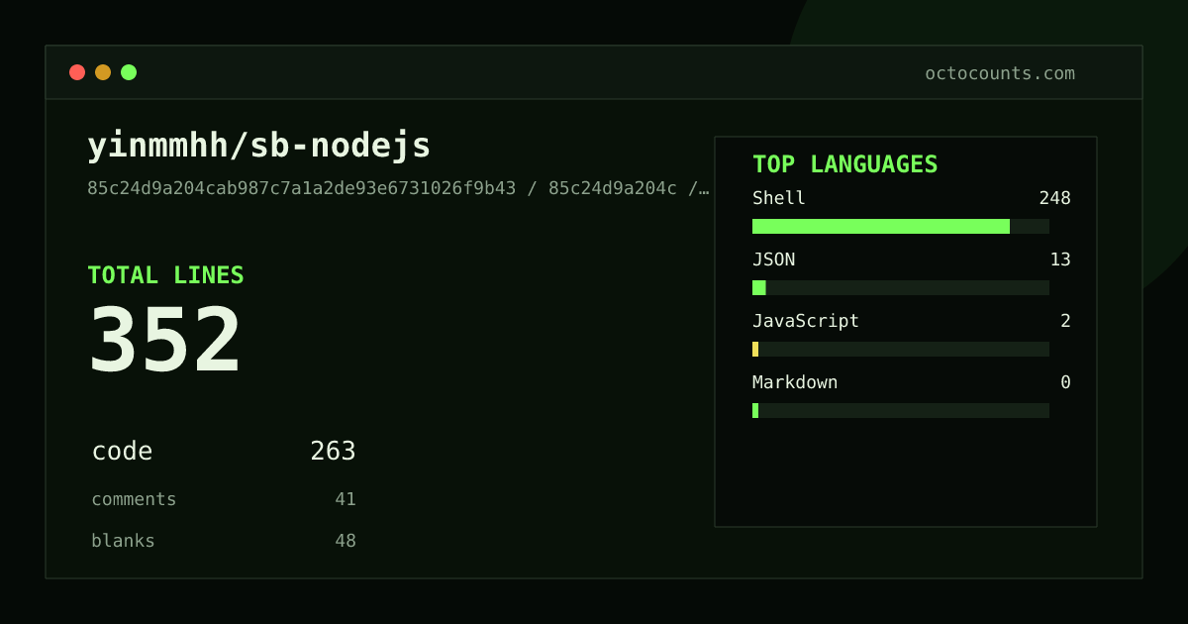The width and height of the screenshot is (1188, 624).
Task: Click the yellow window dot
Action: (x=103, y=72)
